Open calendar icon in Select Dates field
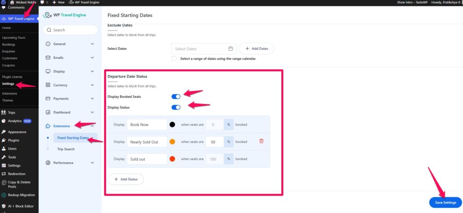463x213 pixels. (231, 49)
